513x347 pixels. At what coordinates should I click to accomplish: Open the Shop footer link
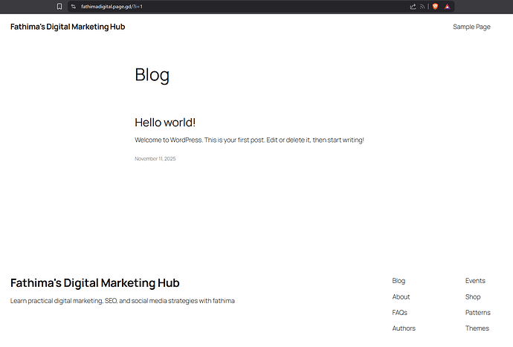coord(473,296)
